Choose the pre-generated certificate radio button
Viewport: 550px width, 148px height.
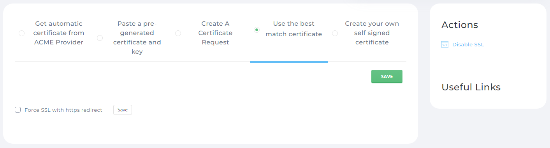[100, 38]
